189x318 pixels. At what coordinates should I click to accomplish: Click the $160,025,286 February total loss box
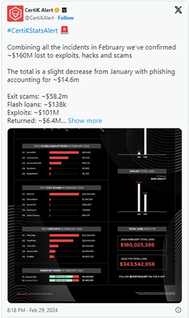(142, 243)
